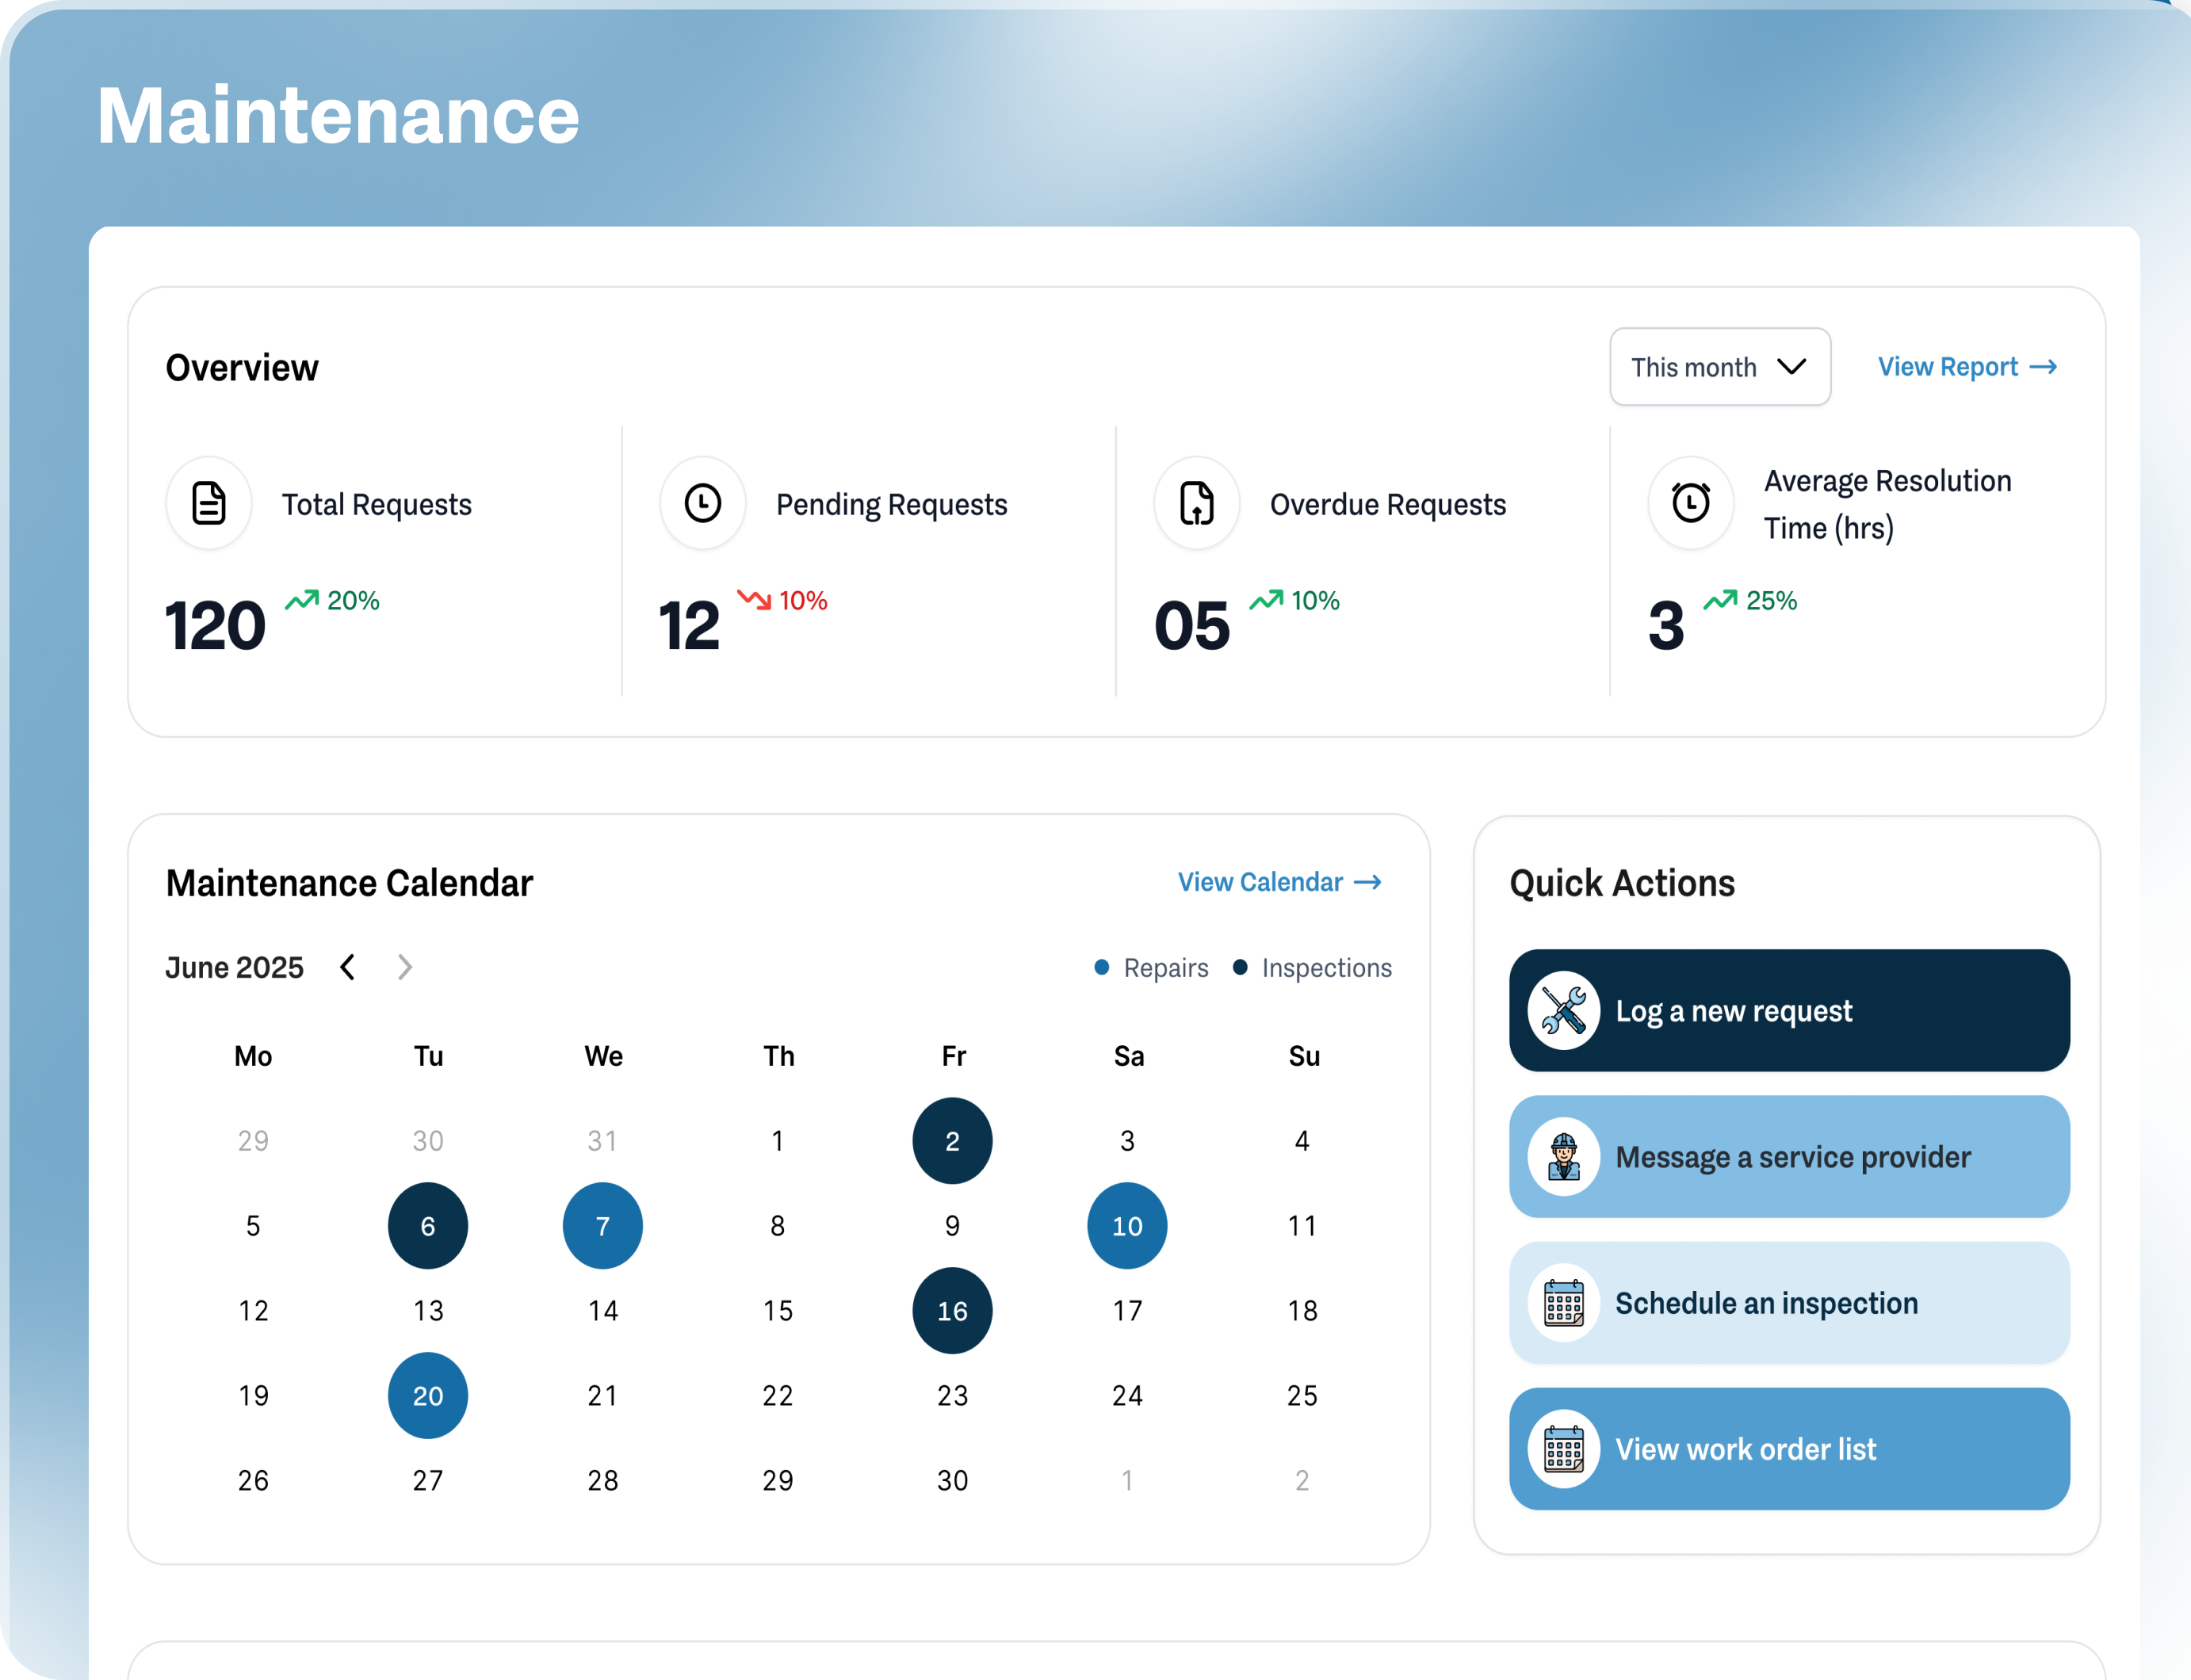Click the Mo weekday column header

pos(253,1056)
